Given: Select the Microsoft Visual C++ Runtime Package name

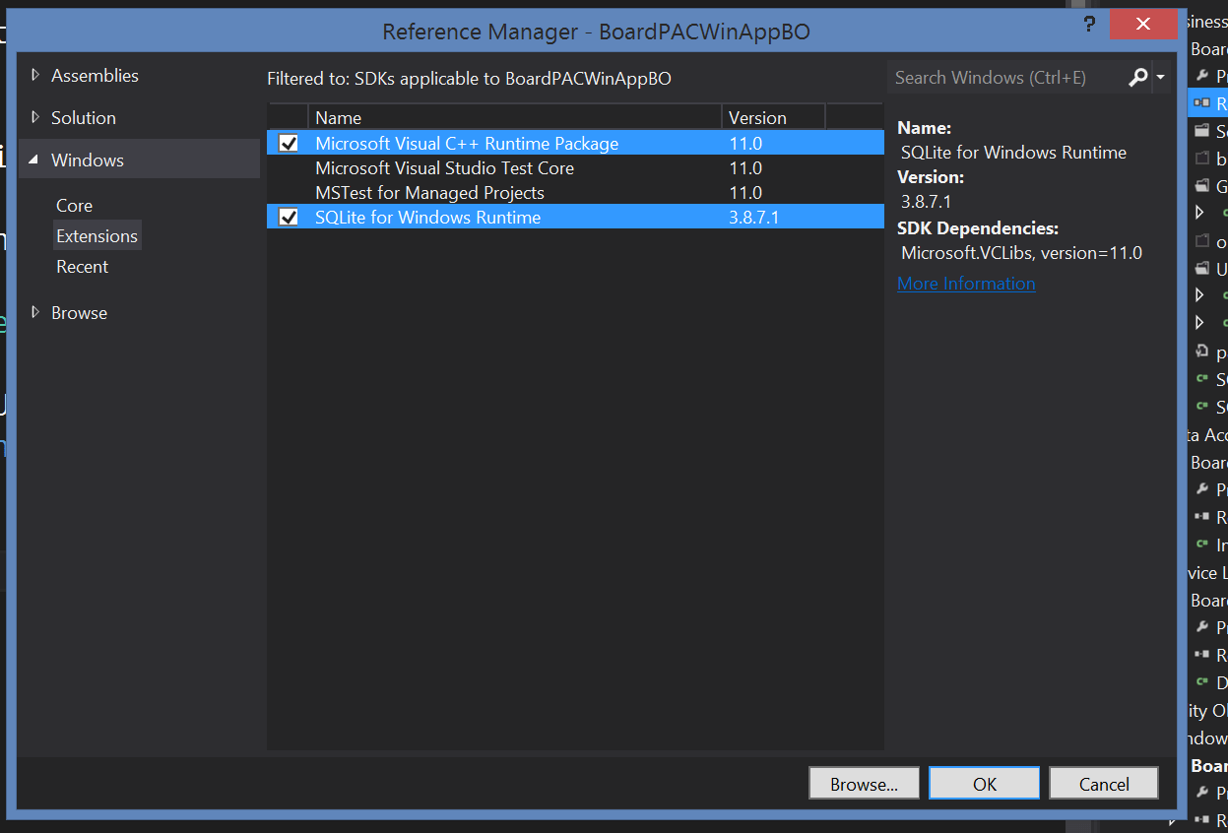Looking at the screenshot, I should tap(467, 144).
